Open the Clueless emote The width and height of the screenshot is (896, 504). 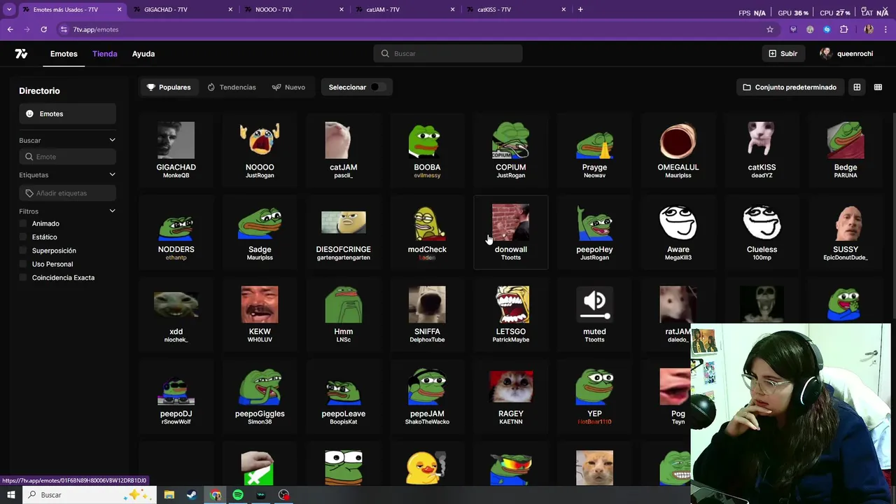(x=762, y=232)
